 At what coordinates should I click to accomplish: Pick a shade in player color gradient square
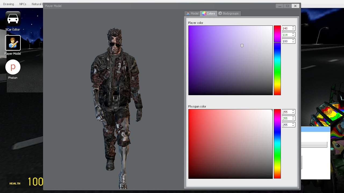[230, 60]
